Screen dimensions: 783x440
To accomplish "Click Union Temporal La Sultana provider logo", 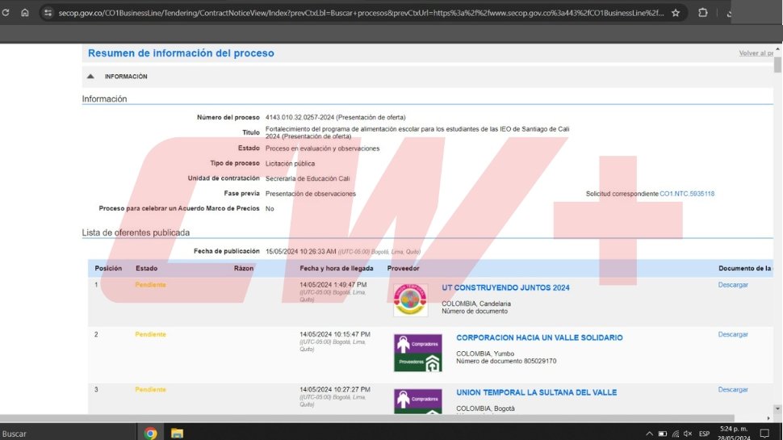I will 417,401.
